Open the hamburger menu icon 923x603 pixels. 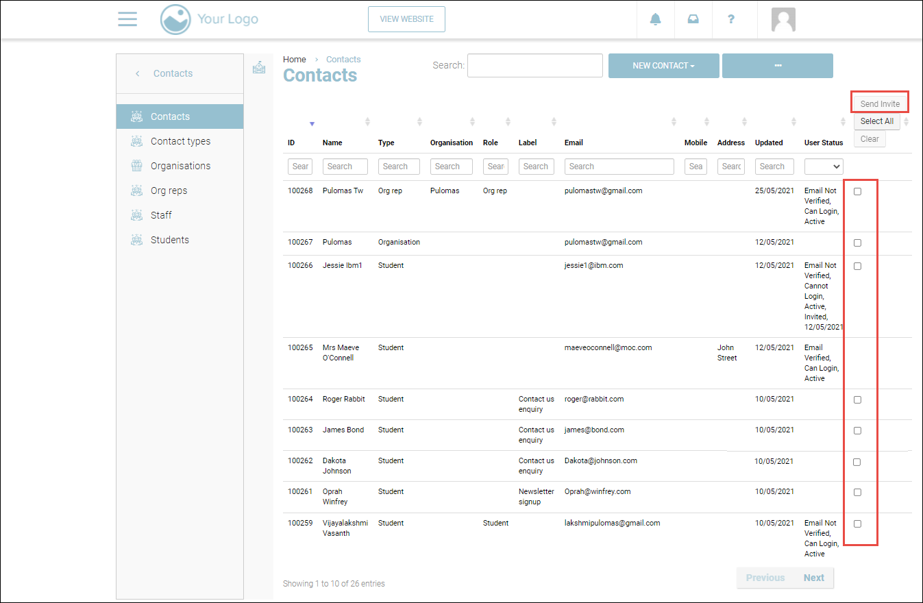pos(127,19)
